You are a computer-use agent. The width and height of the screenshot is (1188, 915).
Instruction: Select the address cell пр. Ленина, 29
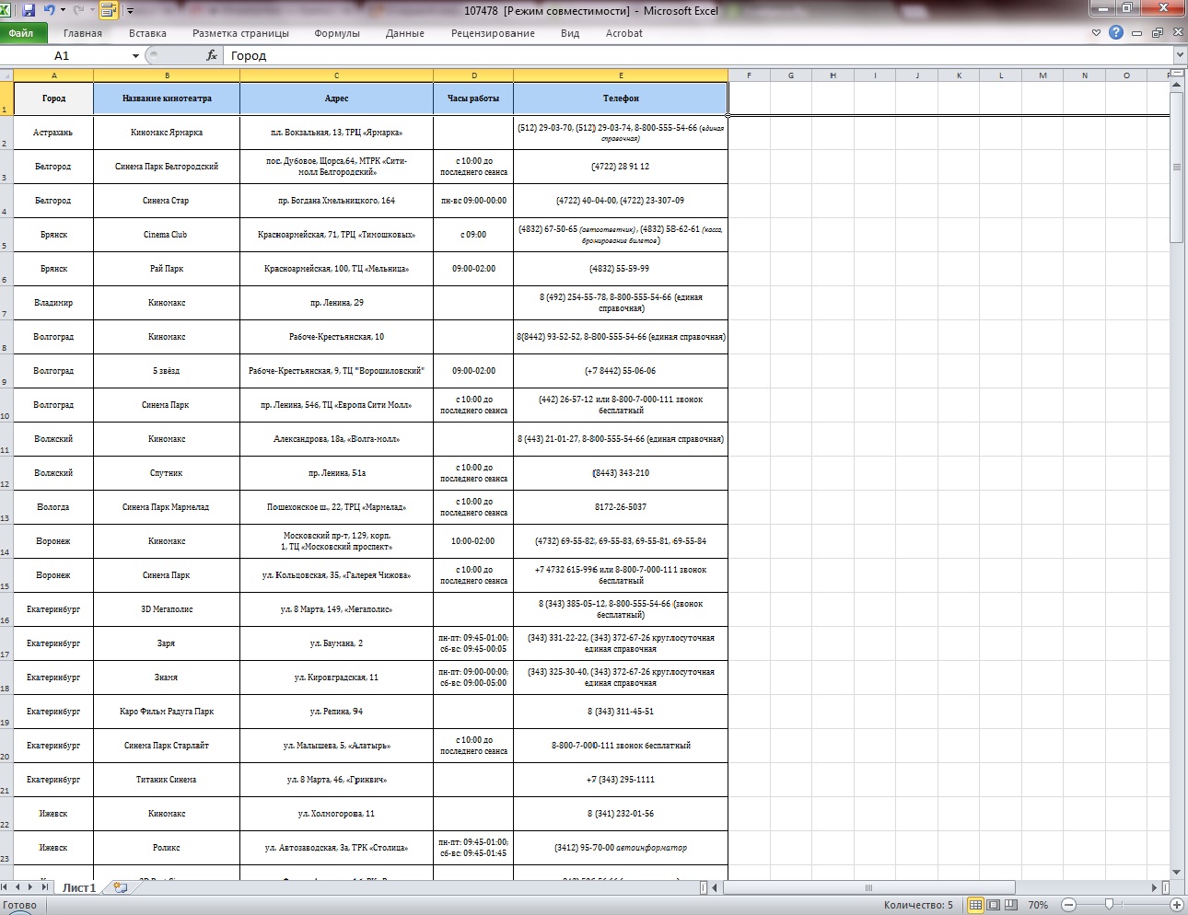[336, 303]
